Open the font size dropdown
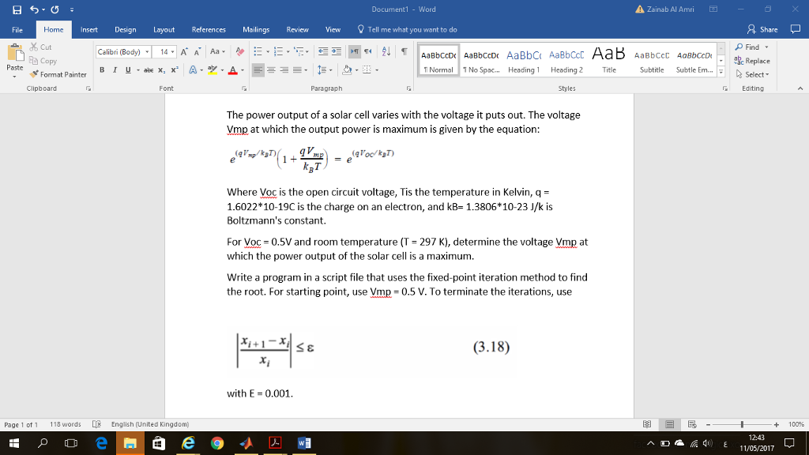 tap(172, 51)
